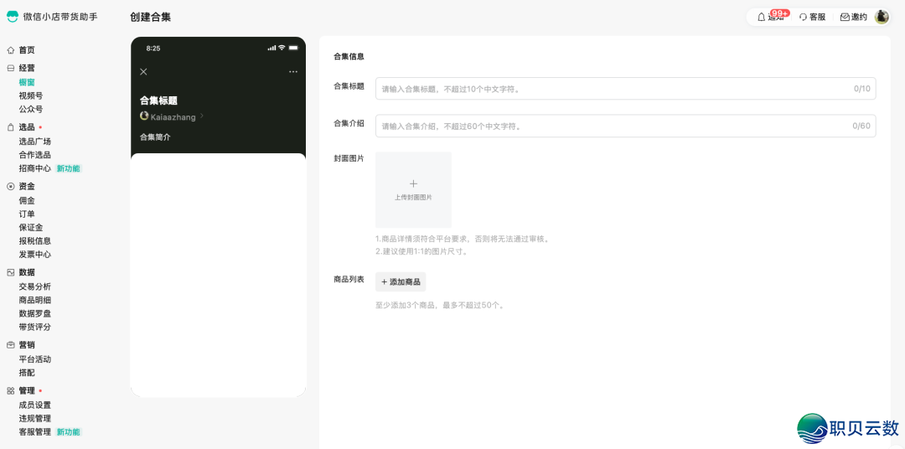Open 搭配 in sidebar
This screenshot has width=905, height=449.
pyautogui.click(x=27, y=373)
